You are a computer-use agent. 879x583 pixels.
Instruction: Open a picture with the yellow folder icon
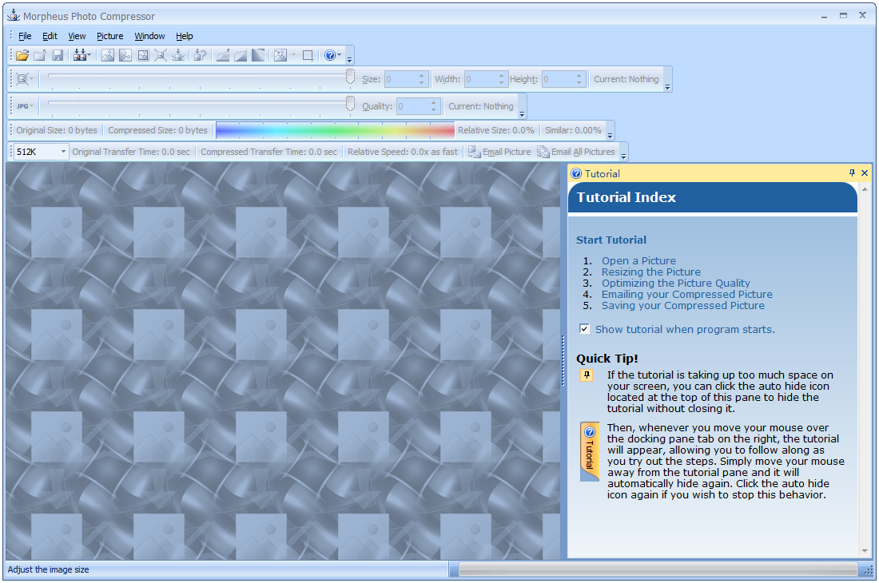tap(22, 55)
